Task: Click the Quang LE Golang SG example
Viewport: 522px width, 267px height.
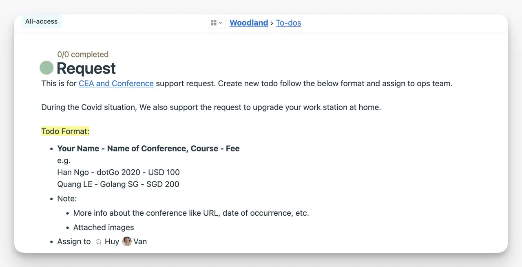Action: point(118,184)
